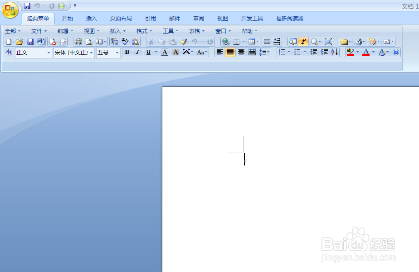Viewport: 419px width, 272px height.
Task: Open print preview magnifier icon
Action: (x=89, y=42)
